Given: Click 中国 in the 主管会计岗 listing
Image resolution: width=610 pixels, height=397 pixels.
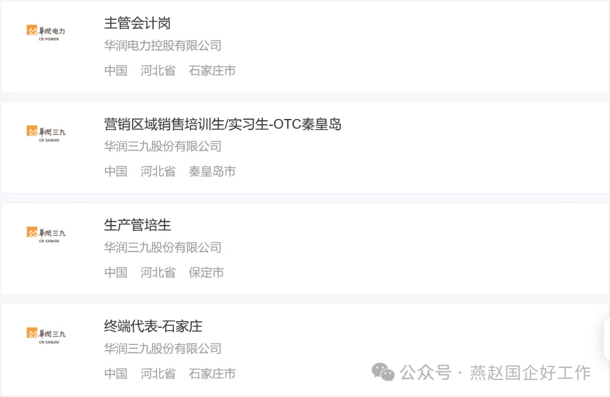Looking at the screenshot, I should pyautogui.click(x=116, y=71).
